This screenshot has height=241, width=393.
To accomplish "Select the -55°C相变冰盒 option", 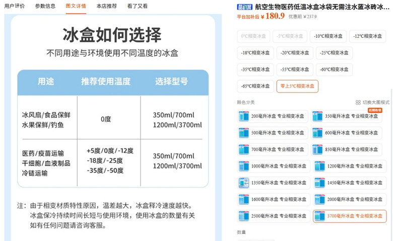I will coord(295,69).
